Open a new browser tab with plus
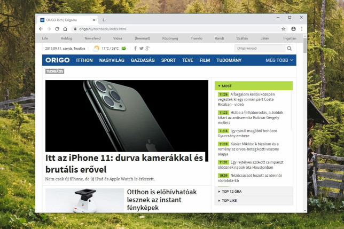Image resolution: width=344 pixels, height=229 pixels. (x=104, y=20)
